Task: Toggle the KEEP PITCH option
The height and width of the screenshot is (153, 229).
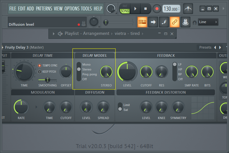Action: (40, 72)
